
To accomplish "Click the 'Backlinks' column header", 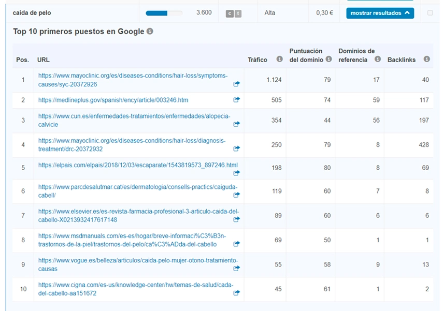I will pos(402,60).
